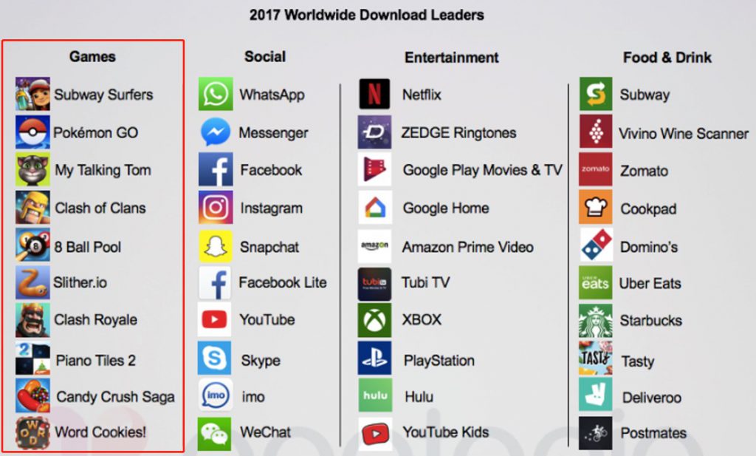Click the Skype icon

pyautogui.click(x=215, y=358)
